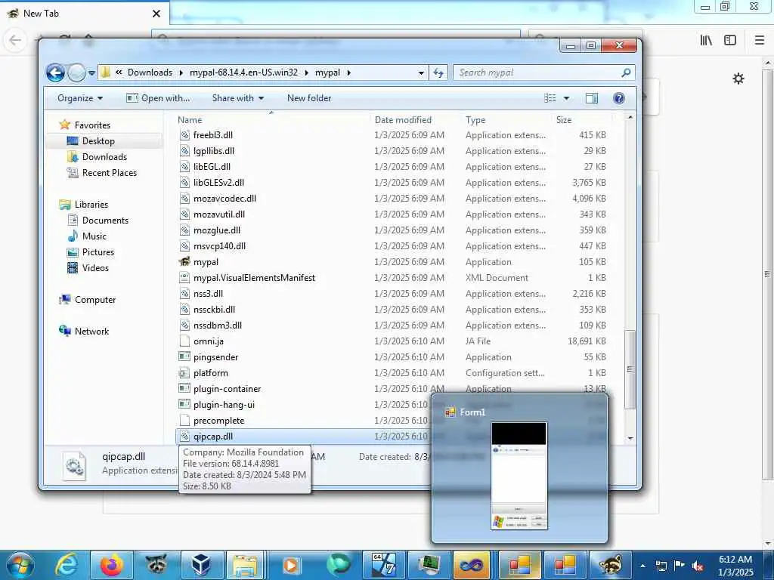Change the view with the views icon
Image resolution: width=774 pixels, height=580 pixels.
coord(550,98)
